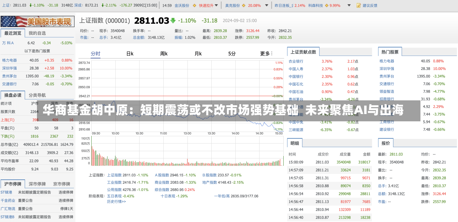Click the 商业指数 link below chart
The height and width of the screenshot is (222, 458).
[x=162, y=182]
